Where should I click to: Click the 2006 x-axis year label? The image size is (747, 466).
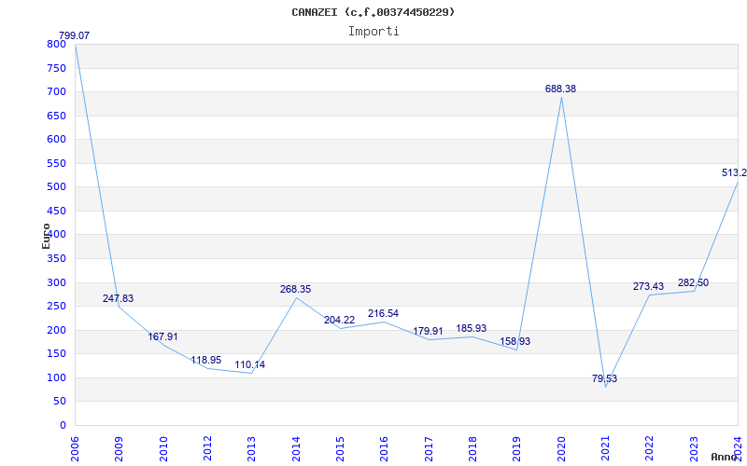tap(75, 448)
